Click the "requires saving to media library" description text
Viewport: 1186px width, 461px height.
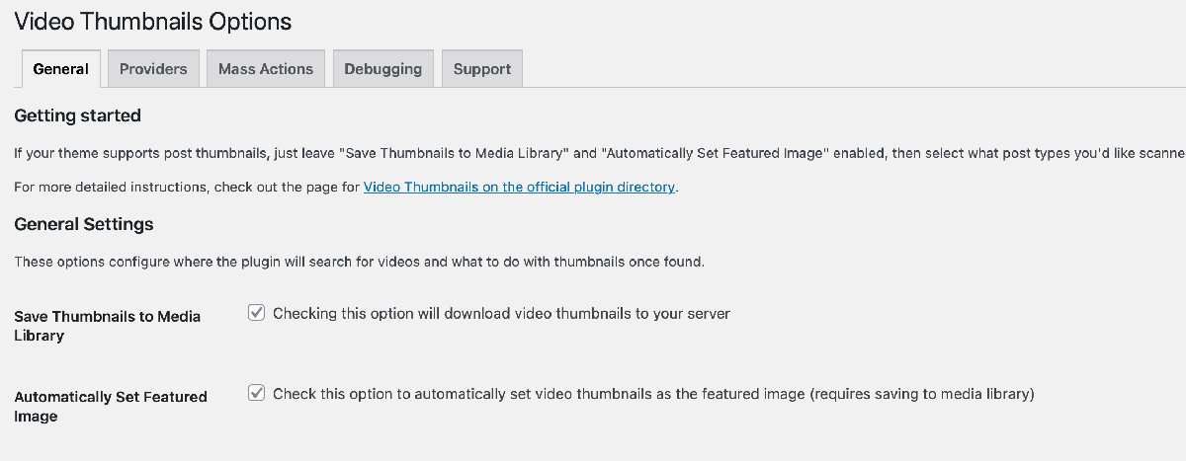tap(921, 394)
